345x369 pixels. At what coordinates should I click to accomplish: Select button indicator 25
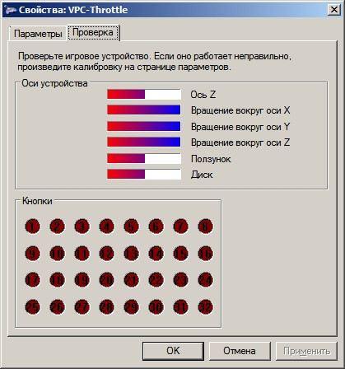click(x=33, y=306)
